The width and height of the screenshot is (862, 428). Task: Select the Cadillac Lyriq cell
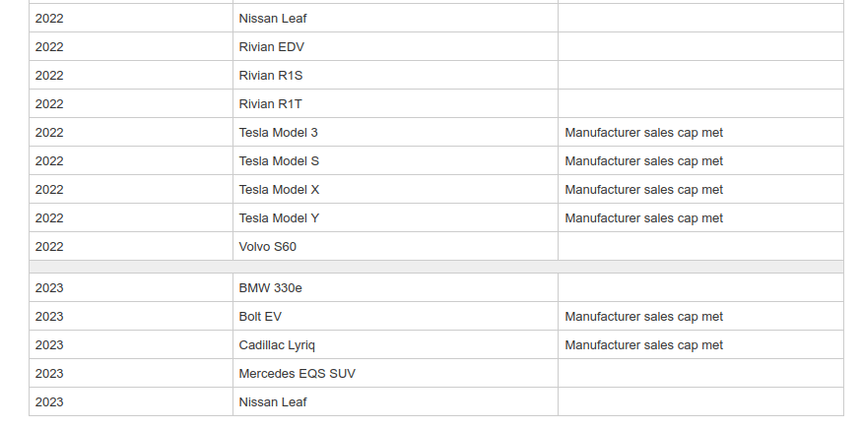click(x=395, y=344)
